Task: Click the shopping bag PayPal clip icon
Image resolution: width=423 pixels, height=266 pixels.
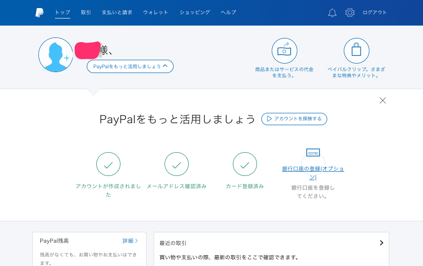Action: [x=357, y=51]
